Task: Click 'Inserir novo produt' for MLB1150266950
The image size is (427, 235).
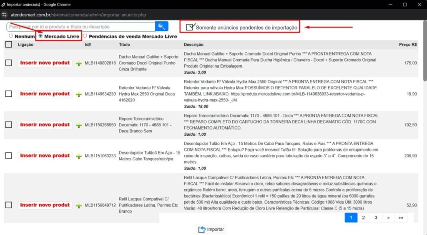Action: point(45,124)
